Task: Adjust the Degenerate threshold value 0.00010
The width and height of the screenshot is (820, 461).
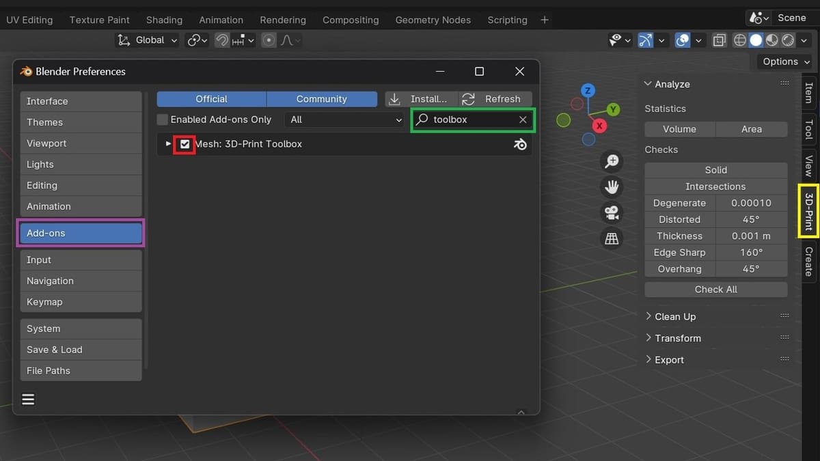Action: [751, 203]
